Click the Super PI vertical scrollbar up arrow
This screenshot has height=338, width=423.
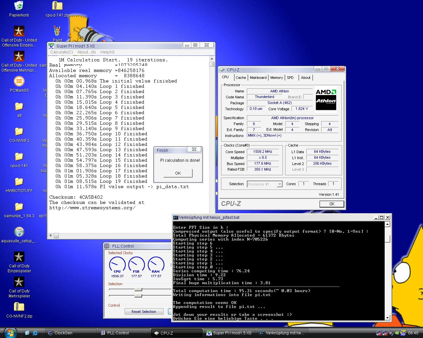(x=212, y=59)
